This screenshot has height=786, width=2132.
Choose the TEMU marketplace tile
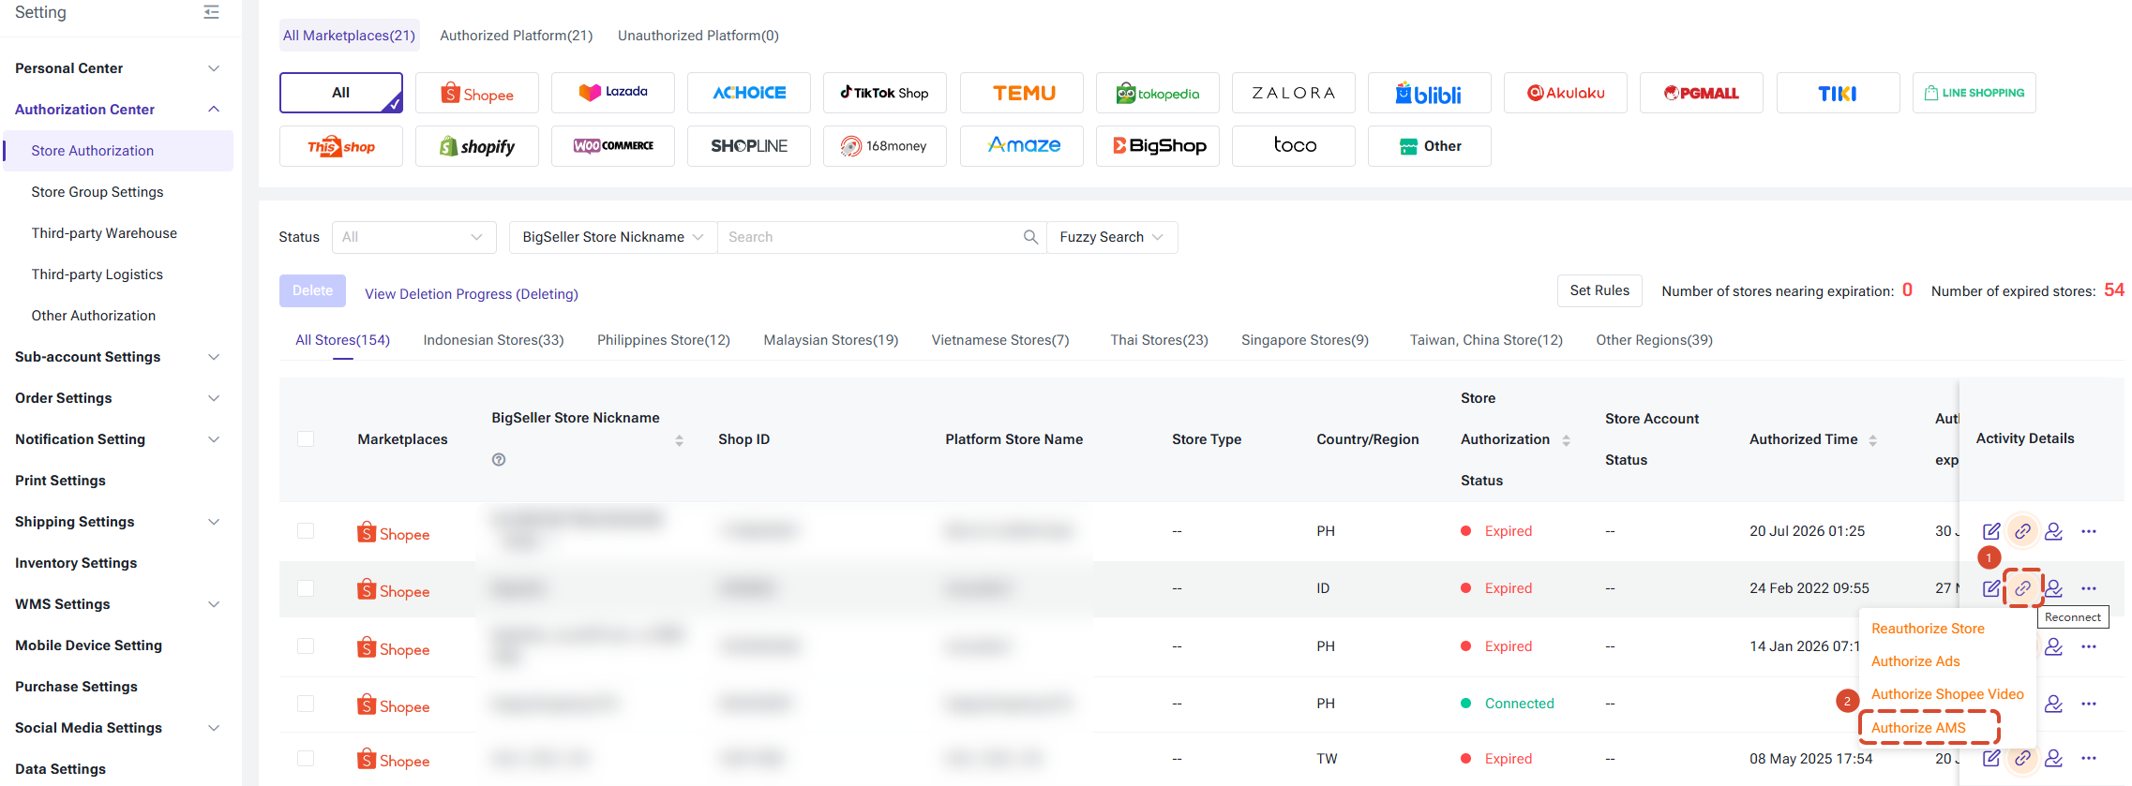(x=1022, y=93)
